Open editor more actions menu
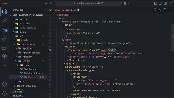The width and height of the screenshot is (174, 98). 170,10
